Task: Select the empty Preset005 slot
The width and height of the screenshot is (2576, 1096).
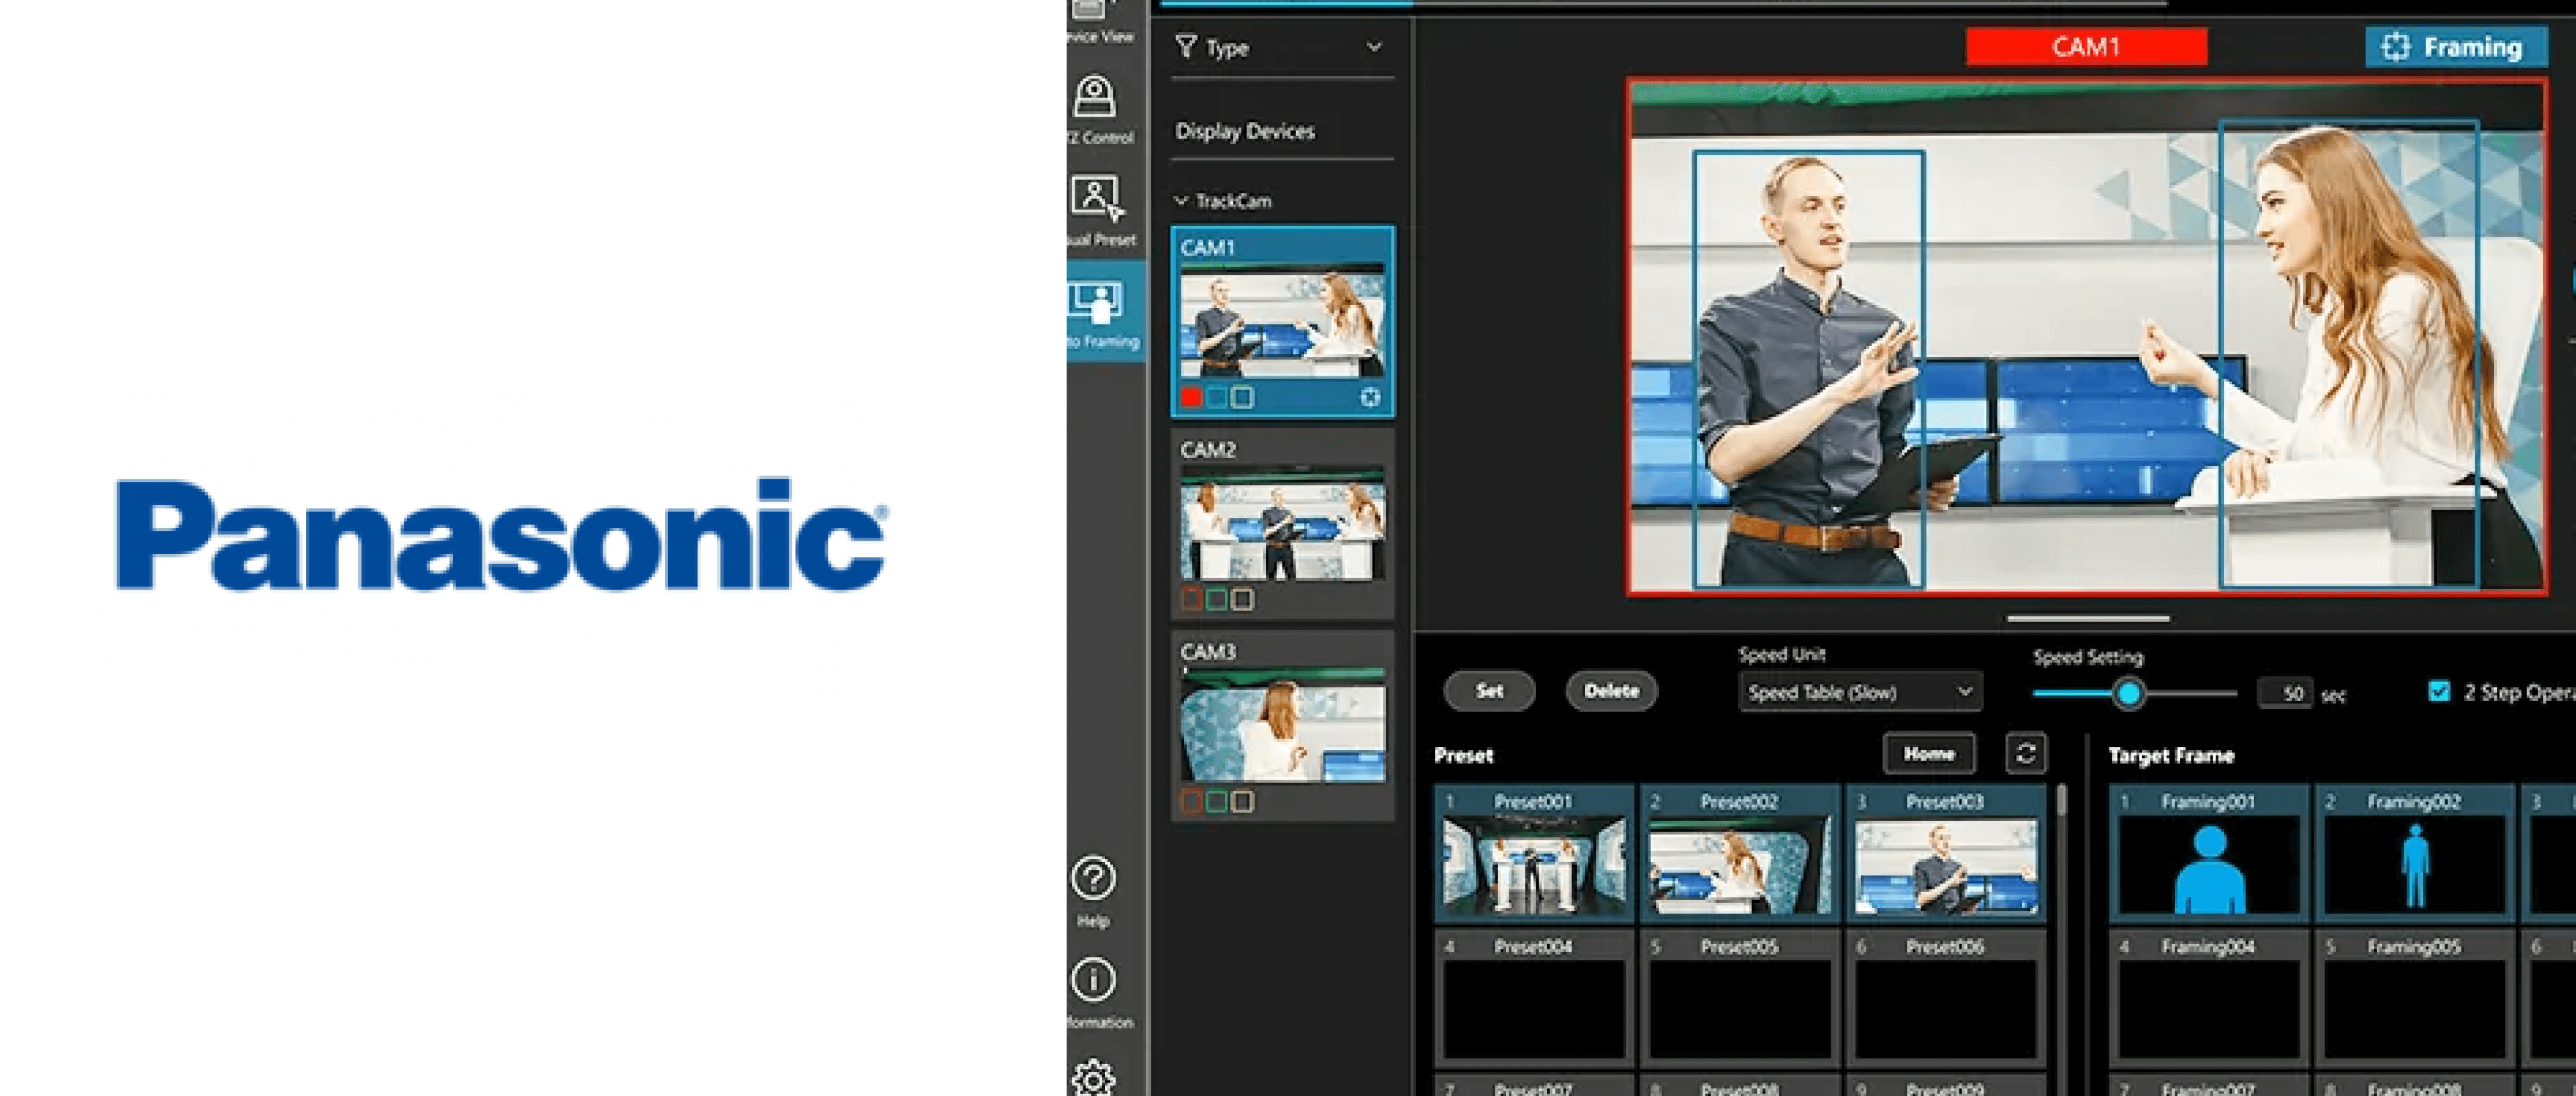Action: (x=1739, y=1010)
